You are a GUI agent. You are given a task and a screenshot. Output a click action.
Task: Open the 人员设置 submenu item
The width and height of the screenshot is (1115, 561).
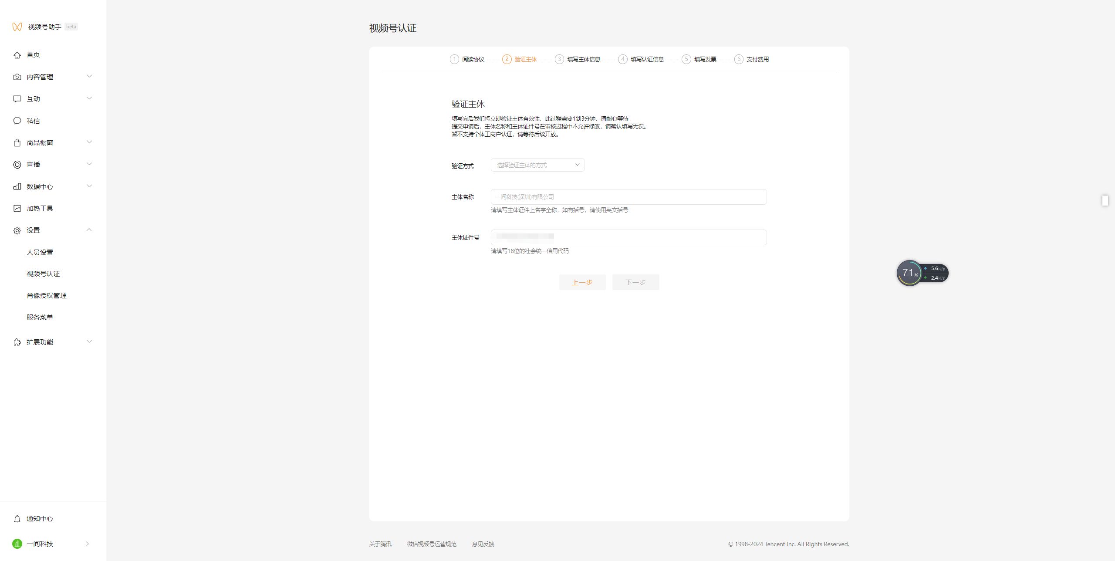tap(40, 253)
